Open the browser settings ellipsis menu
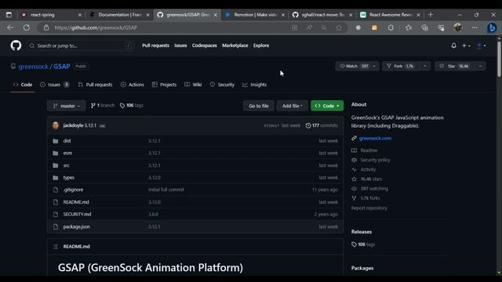Screen dimensions: 502x282 pos(475,28)
